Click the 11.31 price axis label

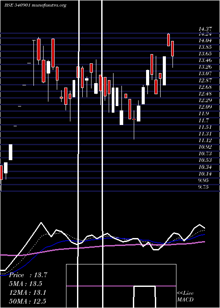205,134
